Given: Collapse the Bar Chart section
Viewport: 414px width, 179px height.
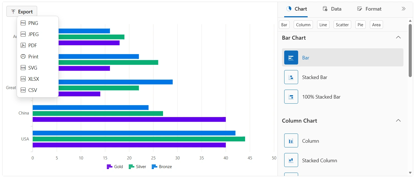Looking at the screenshot, I should coord(398,37).
